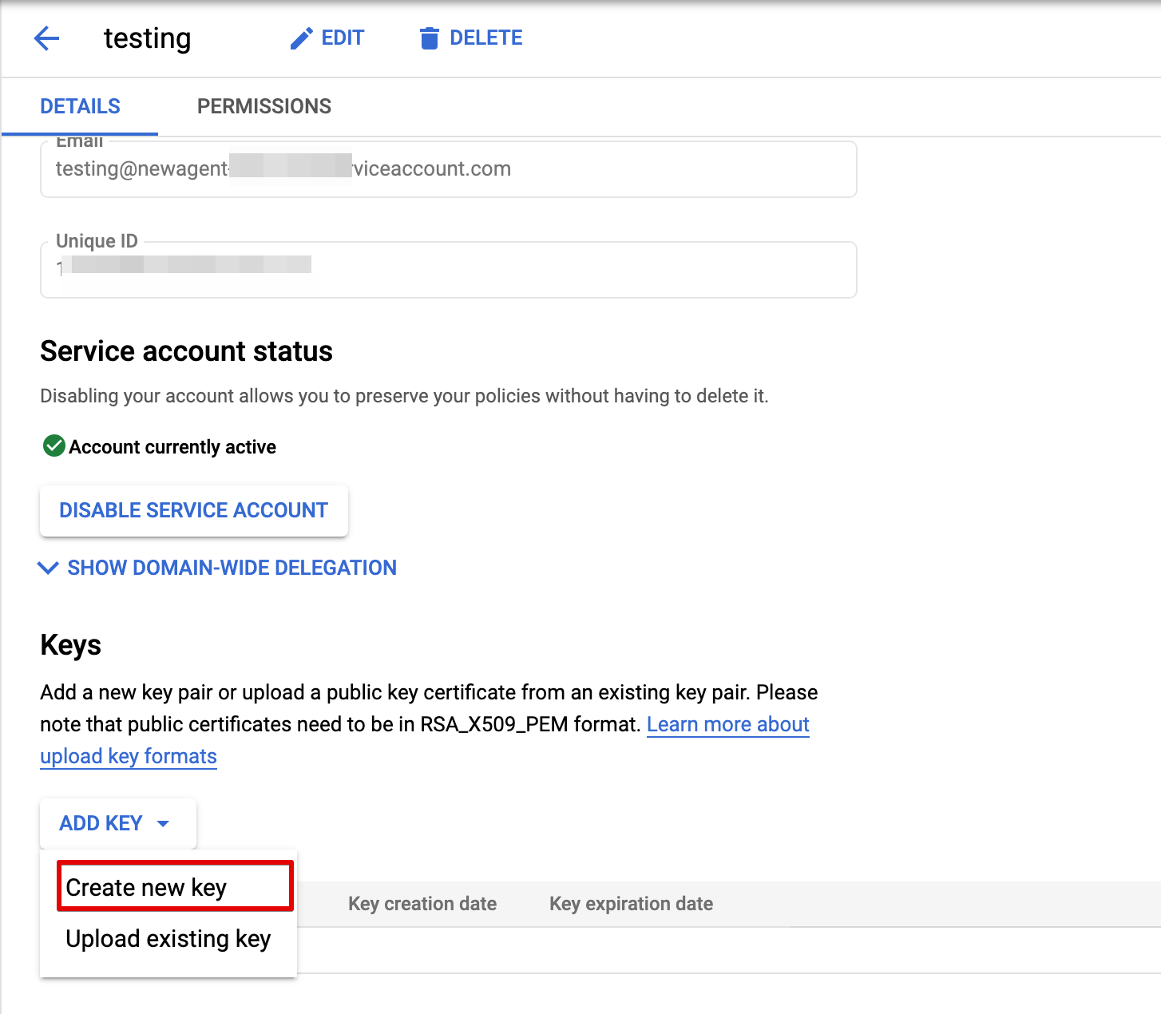The image size is (1161, 1014).
Task: Click the EDIT button label
Action: tap(343, 38)
